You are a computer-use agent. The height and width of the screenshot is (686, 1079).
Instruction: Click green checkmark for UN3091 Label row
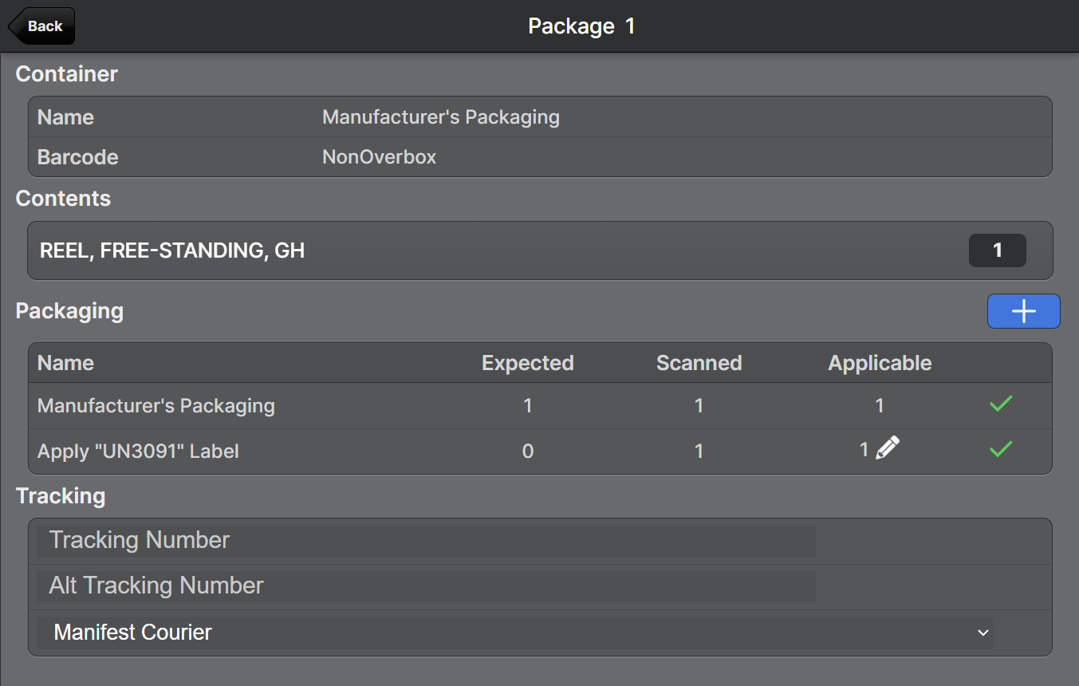coord(1000,450)
